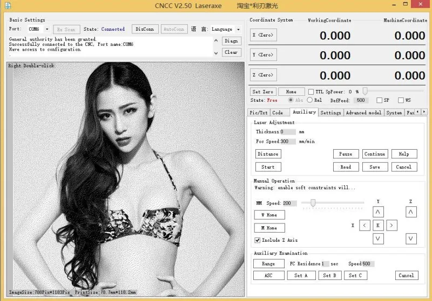Lower Z axis with down arrow

point(411,239)
